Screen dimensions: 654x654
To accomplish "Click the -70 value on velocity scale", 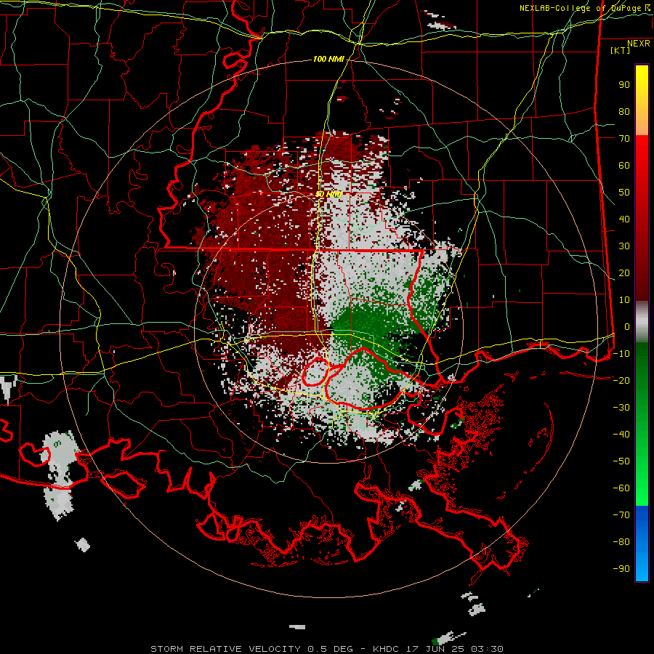I will click(x=621, y=515).
